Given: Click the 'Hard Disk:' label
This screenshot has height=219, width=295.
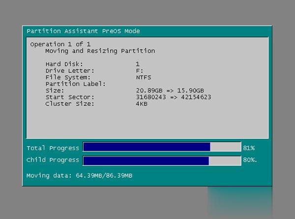Looking at the screenshot, I should point(64,64).
